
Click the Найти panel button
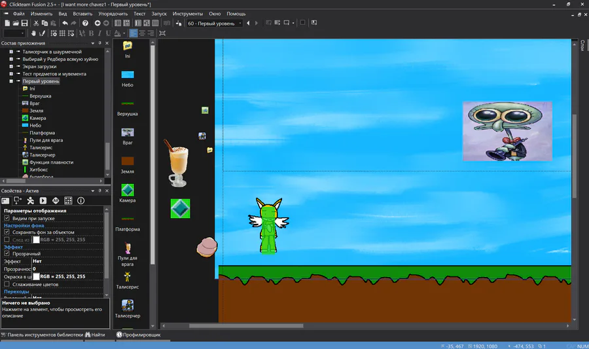pos(95,335)
